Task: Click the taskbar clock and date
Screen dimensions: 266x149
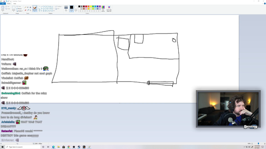Action: point(257,147)
